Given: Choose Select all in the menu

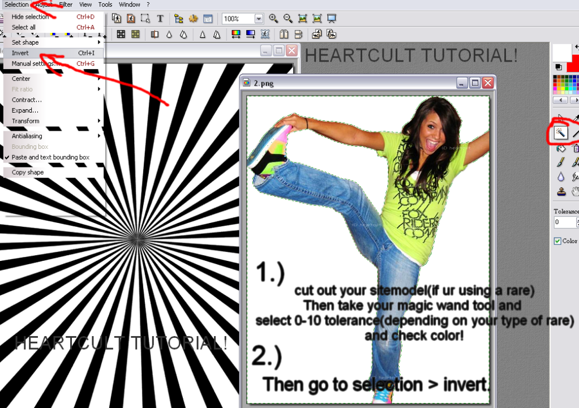Looking at the screenshot, I should coord(54,27).
